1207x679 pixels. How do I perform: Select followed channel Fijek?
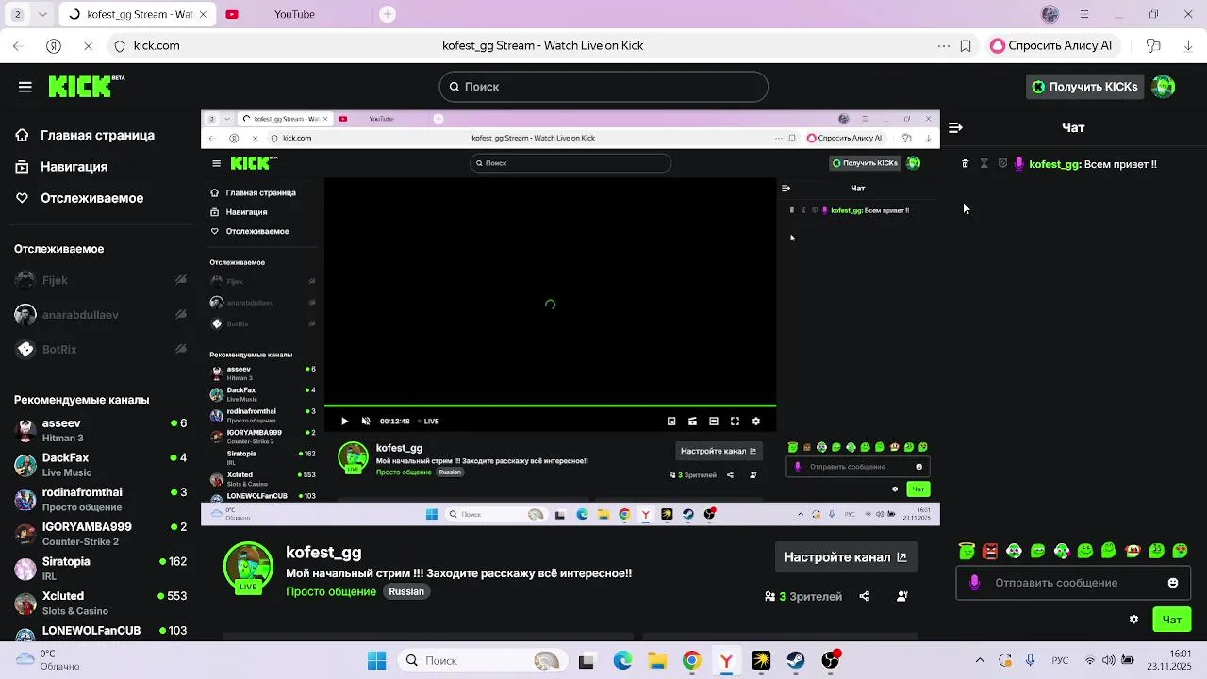tap(100, 280)
